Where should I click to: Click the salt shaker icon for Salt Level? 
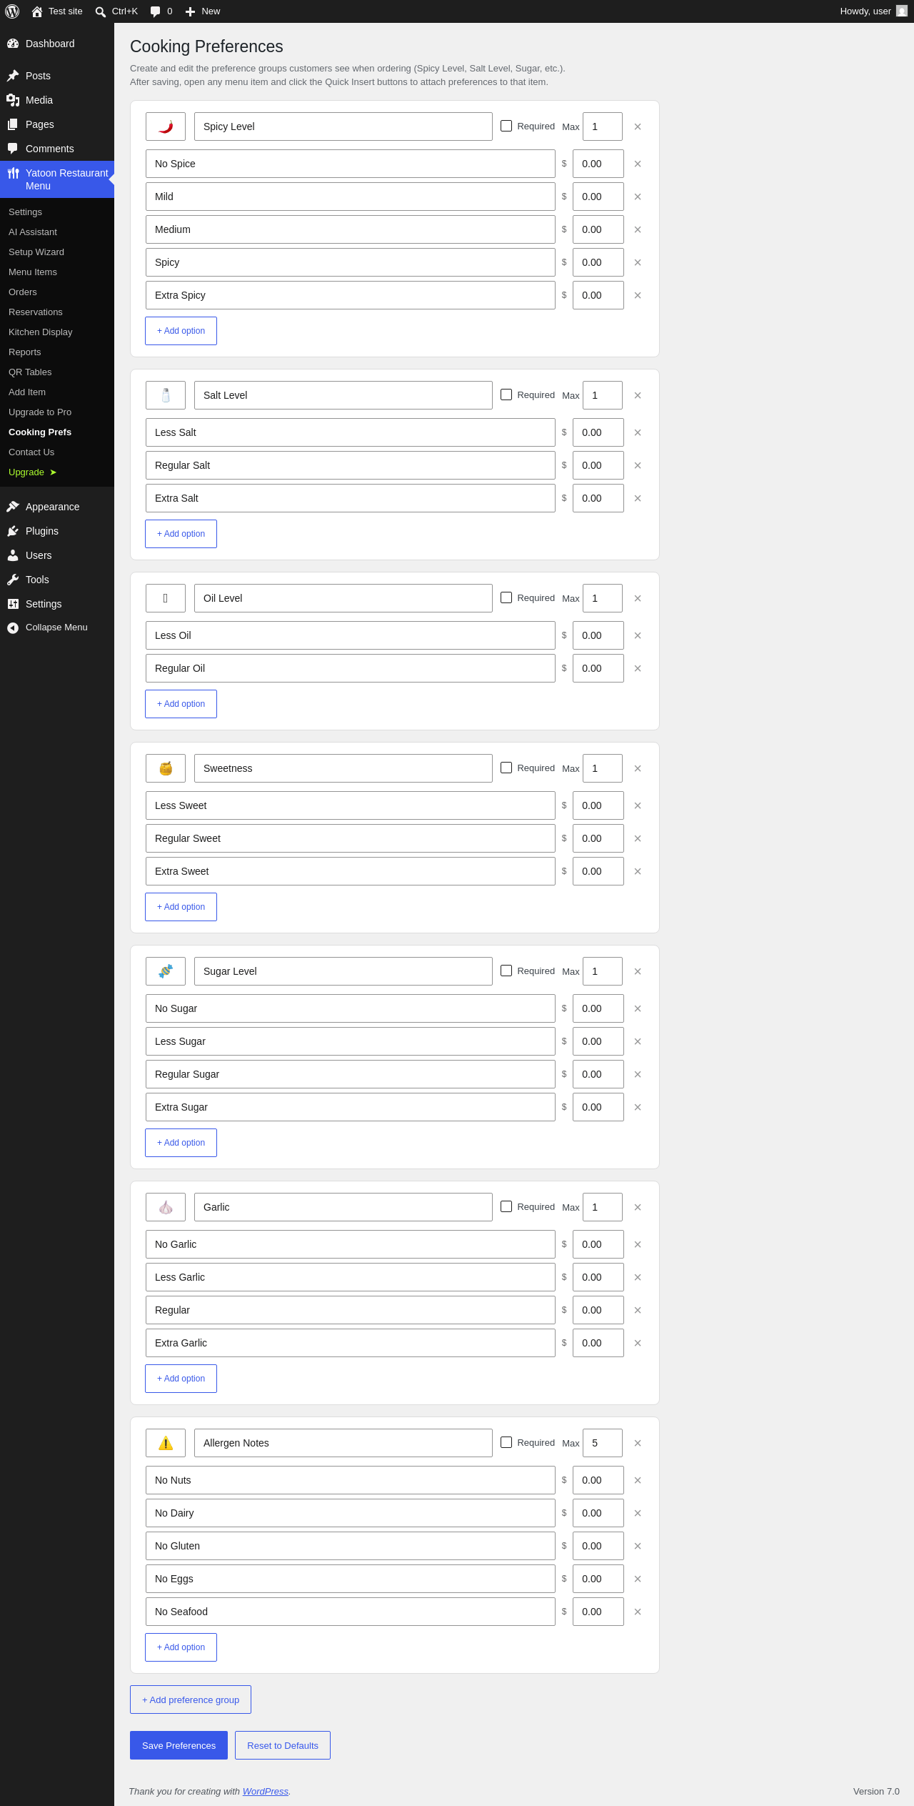point(166,395)
